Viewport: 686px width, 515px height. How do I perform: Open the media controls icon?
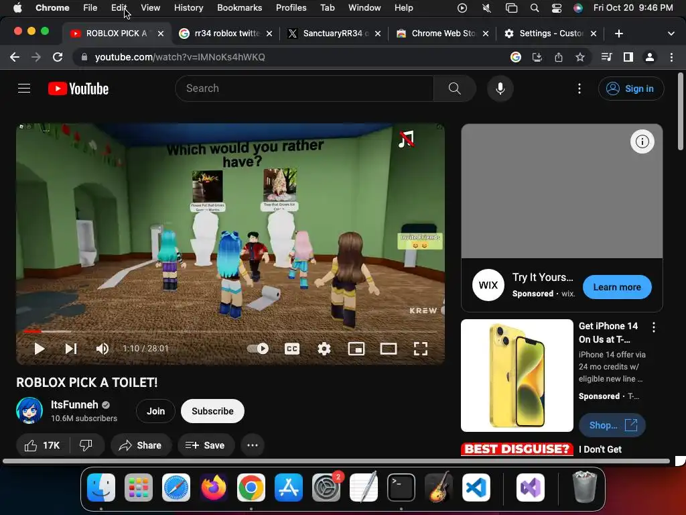pos(606,58)
